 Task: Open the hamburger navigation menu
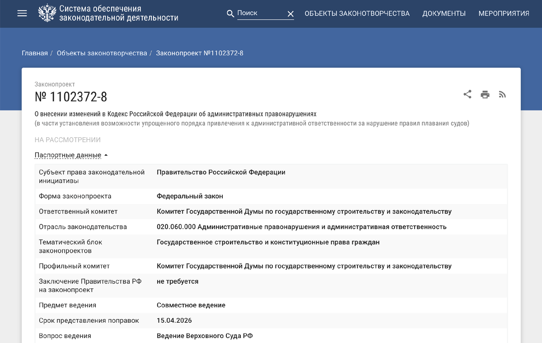pyautogui.click(x=22, y=14)
